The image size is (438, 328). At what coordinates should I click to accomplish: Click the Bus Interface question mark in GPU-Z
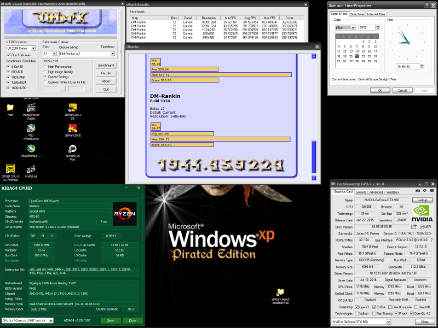tap(432, 240)
